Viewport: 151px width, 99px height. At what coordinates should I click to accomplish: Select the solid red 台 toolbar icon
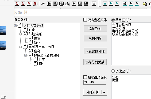tap(17, 4)
